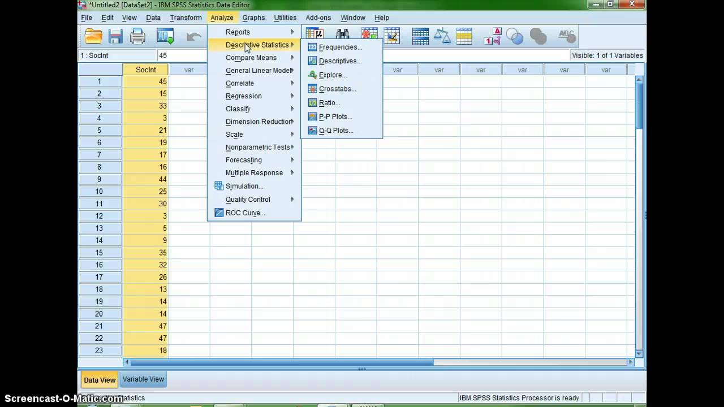Save the file using the floppy disk icon
724x407 pixels.
[116, 37]
